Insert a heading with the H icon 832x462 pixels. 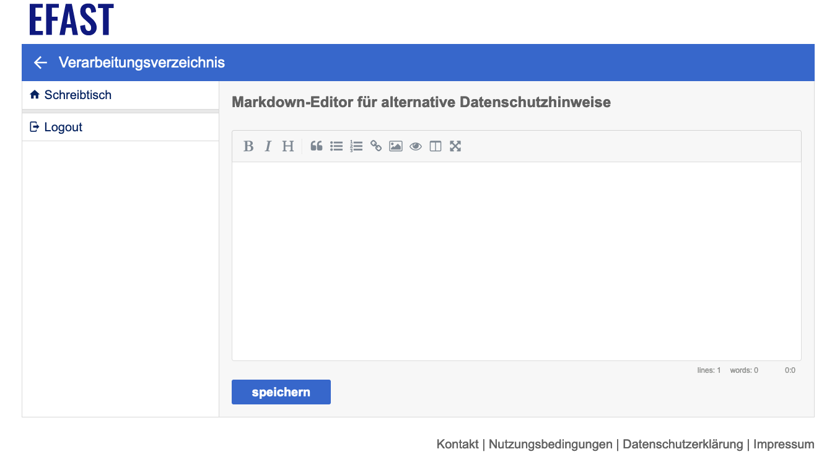[x=287, y=146]
